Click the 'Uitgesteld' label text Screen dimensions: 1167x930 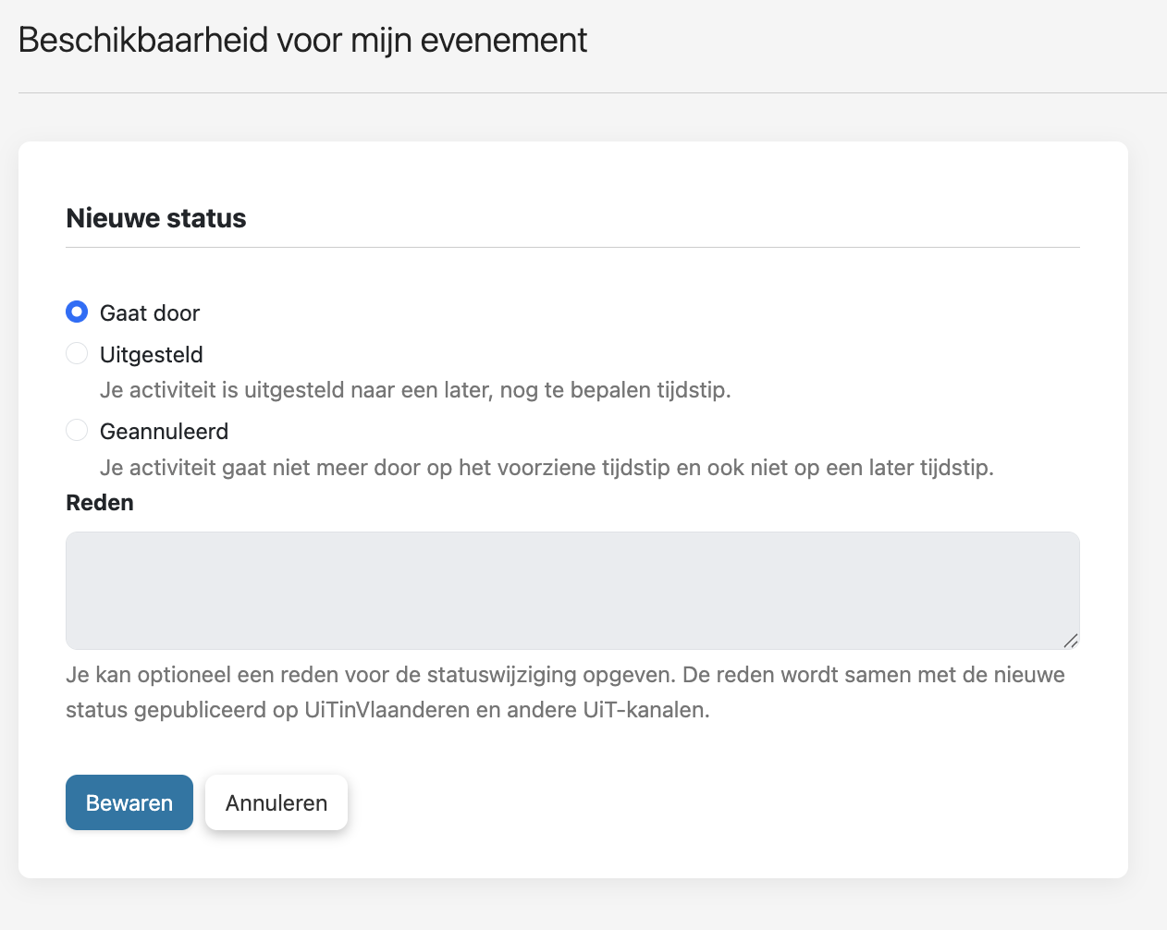coord(152,355)
